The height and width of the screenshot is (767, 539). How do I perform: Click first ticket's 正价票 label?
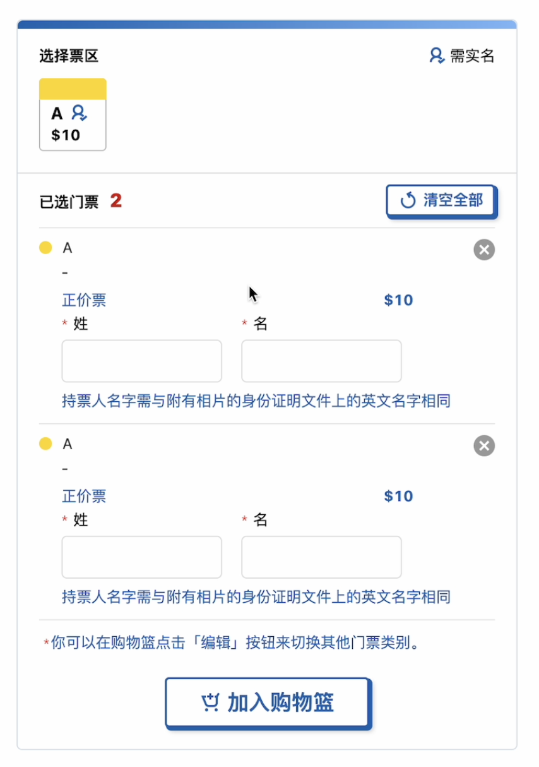tap(84, 300)
